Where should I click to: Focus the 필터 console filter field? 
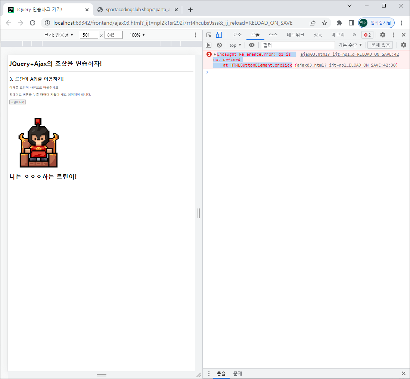click(298, 45)
